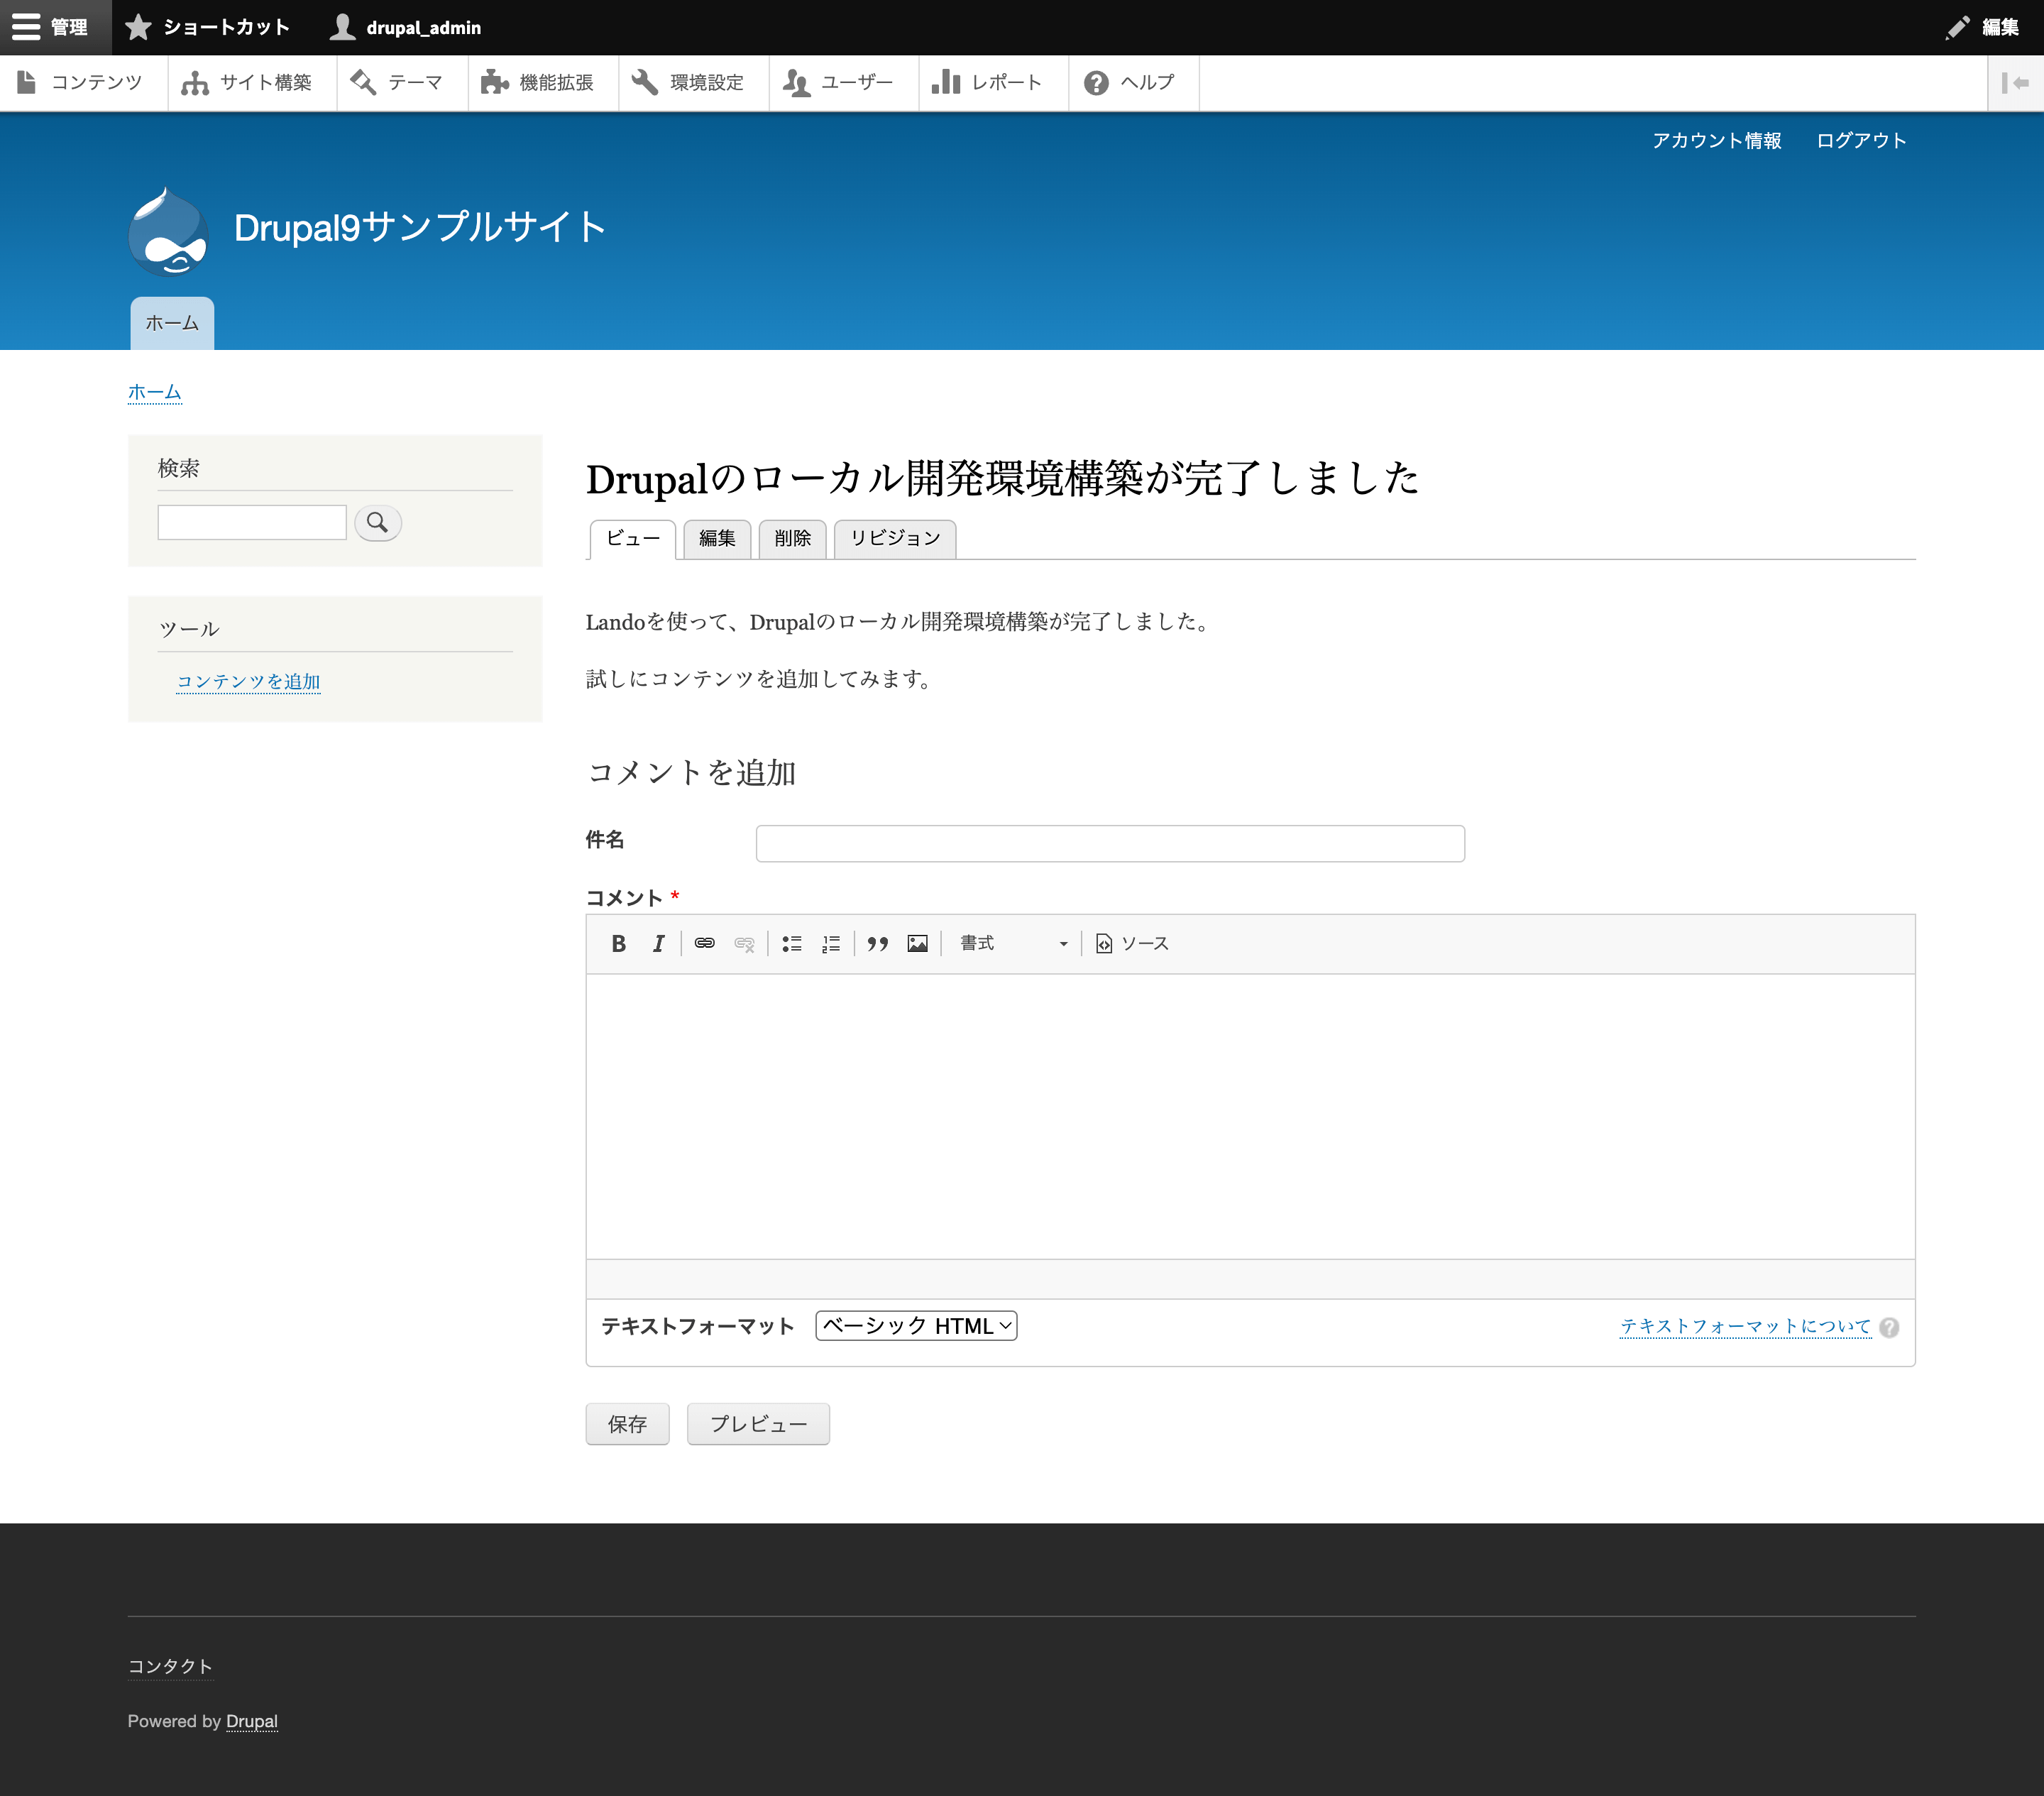The width and height of the screenshot is (2044, 1796).
Task: Open the ユーザー admin menu
Action: click(843, 83)
